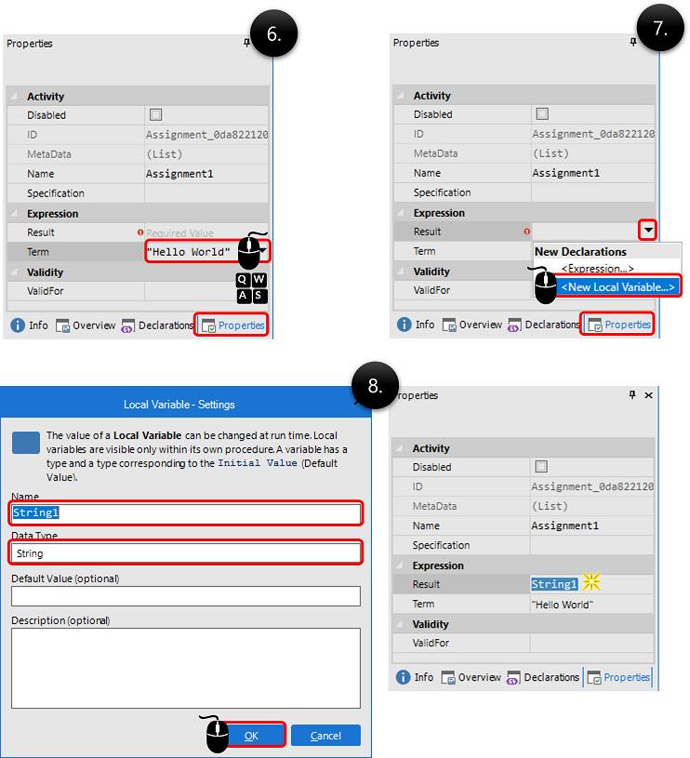Click the pin icon in step 7 Properties panel

click(633, 43)
